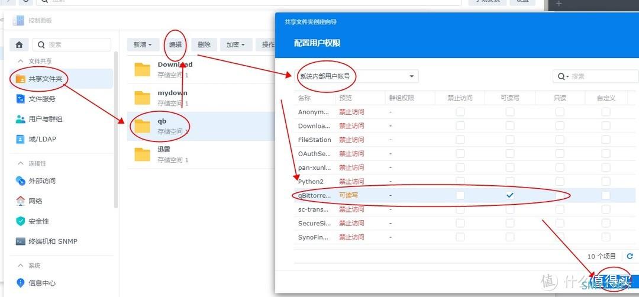The height and width of the screenshot is (297, 639).
Task: Click the sidebar search input field
Action: 72,45
